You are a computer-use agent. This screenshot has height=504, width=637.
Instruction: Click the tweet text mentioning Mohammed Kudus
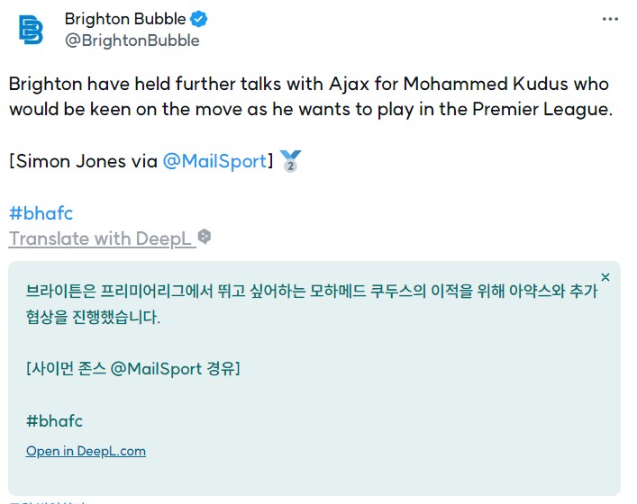click(x=311, y=96)
